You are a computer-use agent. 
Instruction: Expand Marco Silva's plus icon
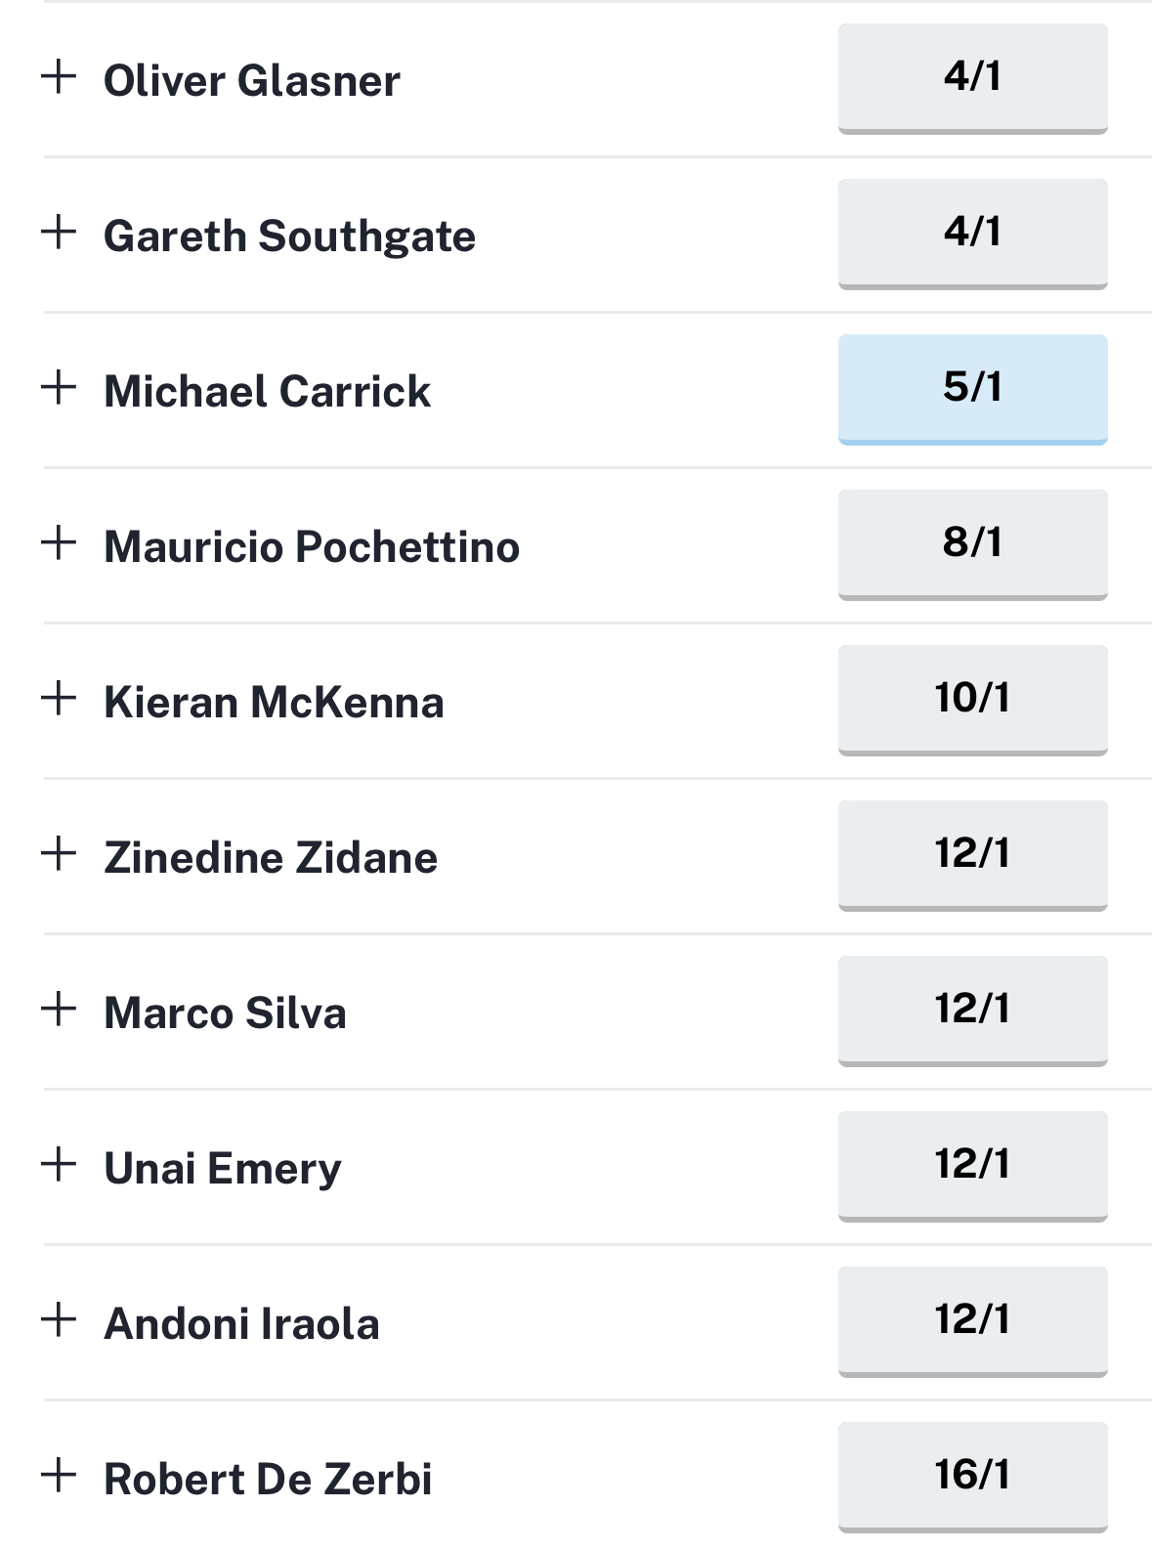tap(59, 1009)
